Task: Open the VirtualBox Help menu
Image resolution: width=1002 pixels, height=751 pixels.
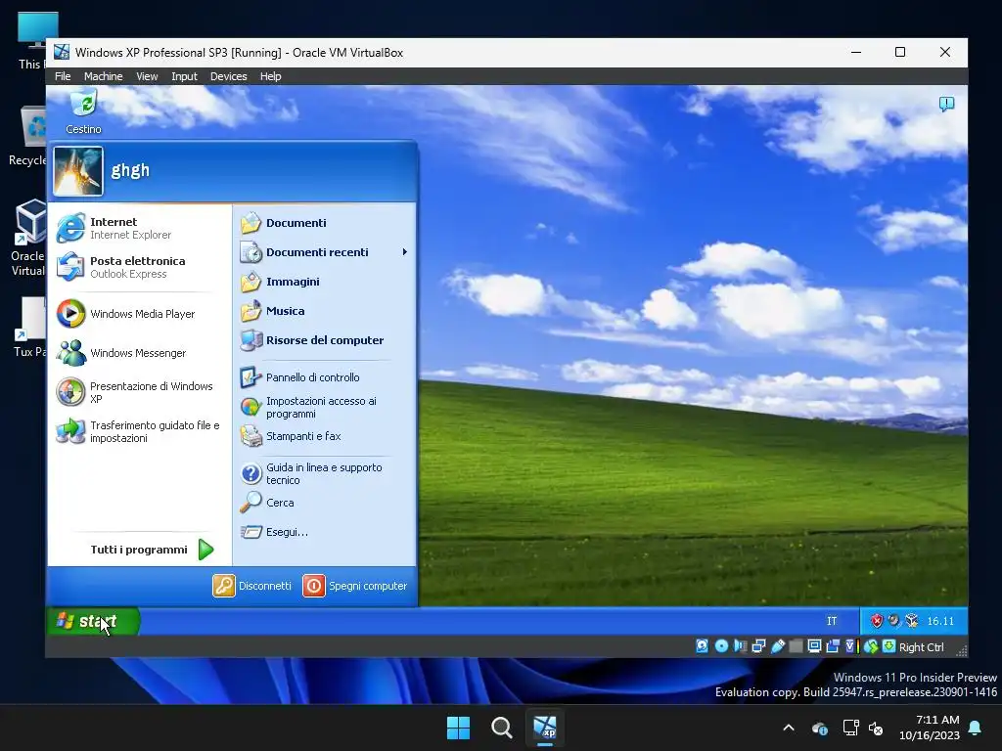Action: [270, 76]
